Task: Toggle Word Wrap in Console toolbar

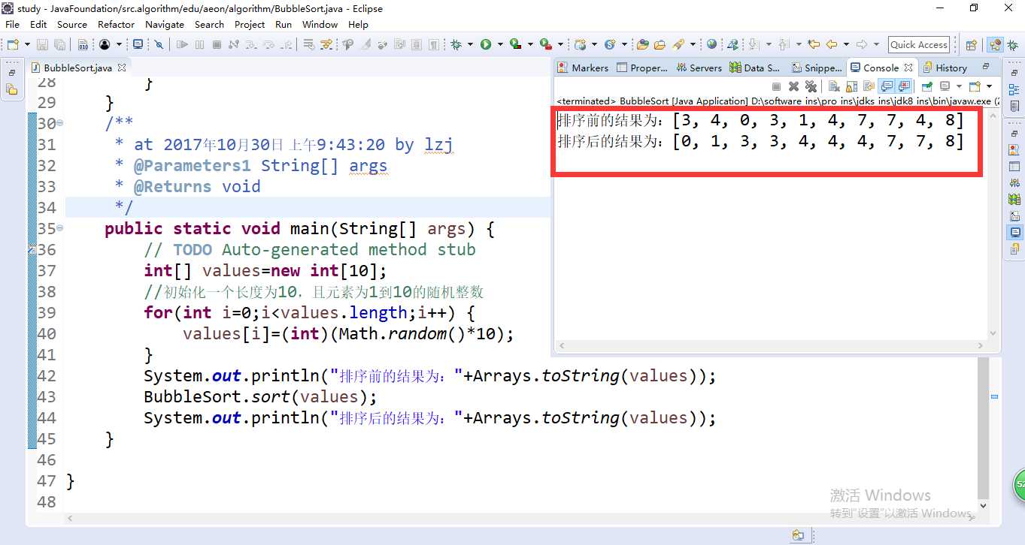Action: [x=869, y=86]
